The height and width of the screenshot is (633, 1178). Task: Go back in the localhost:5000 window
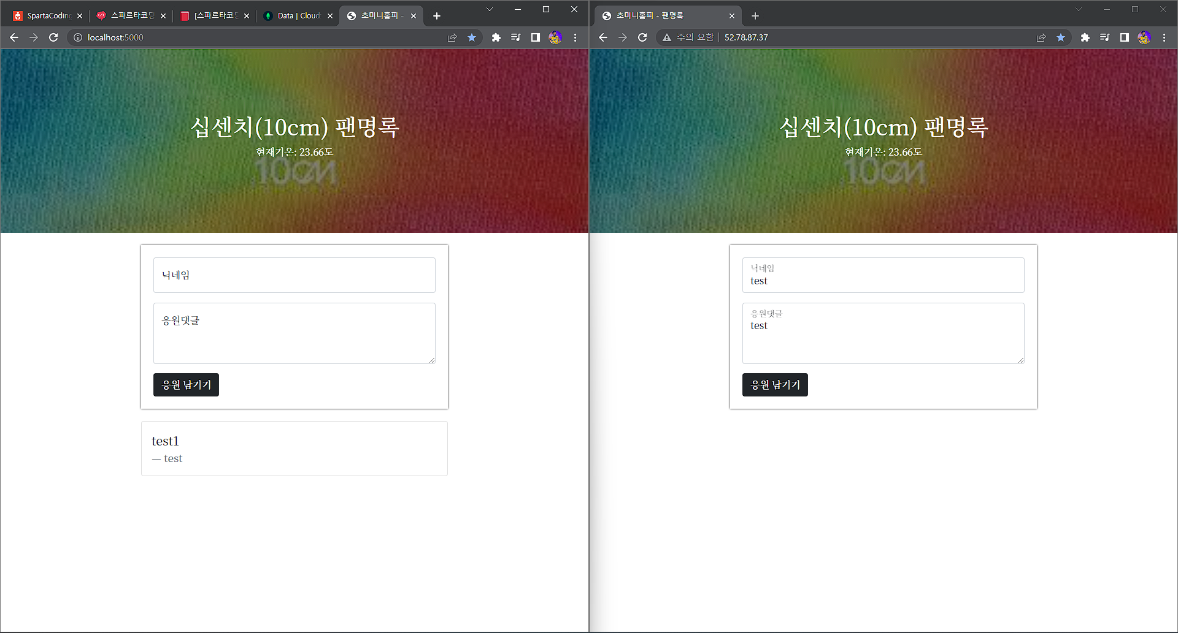click(14, 37)
